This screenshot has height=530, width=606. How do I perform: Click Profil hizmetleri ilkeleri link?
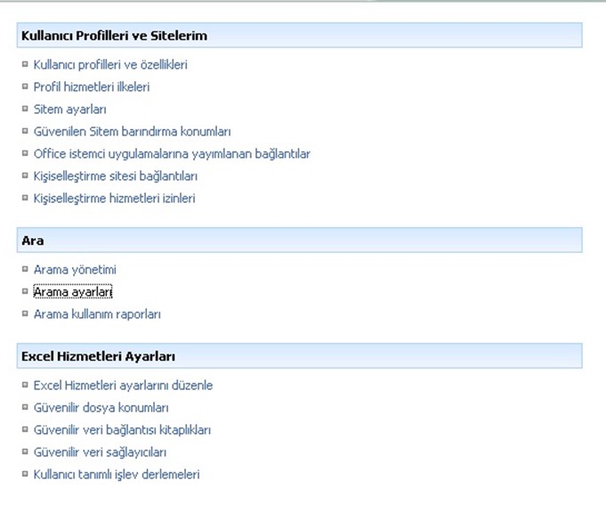coord(91,87)
